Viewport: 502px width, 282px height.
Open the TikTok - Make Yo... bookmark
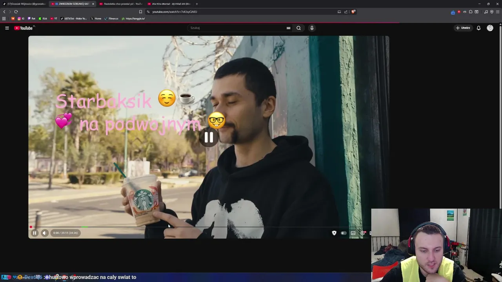(x=74, y=18)
